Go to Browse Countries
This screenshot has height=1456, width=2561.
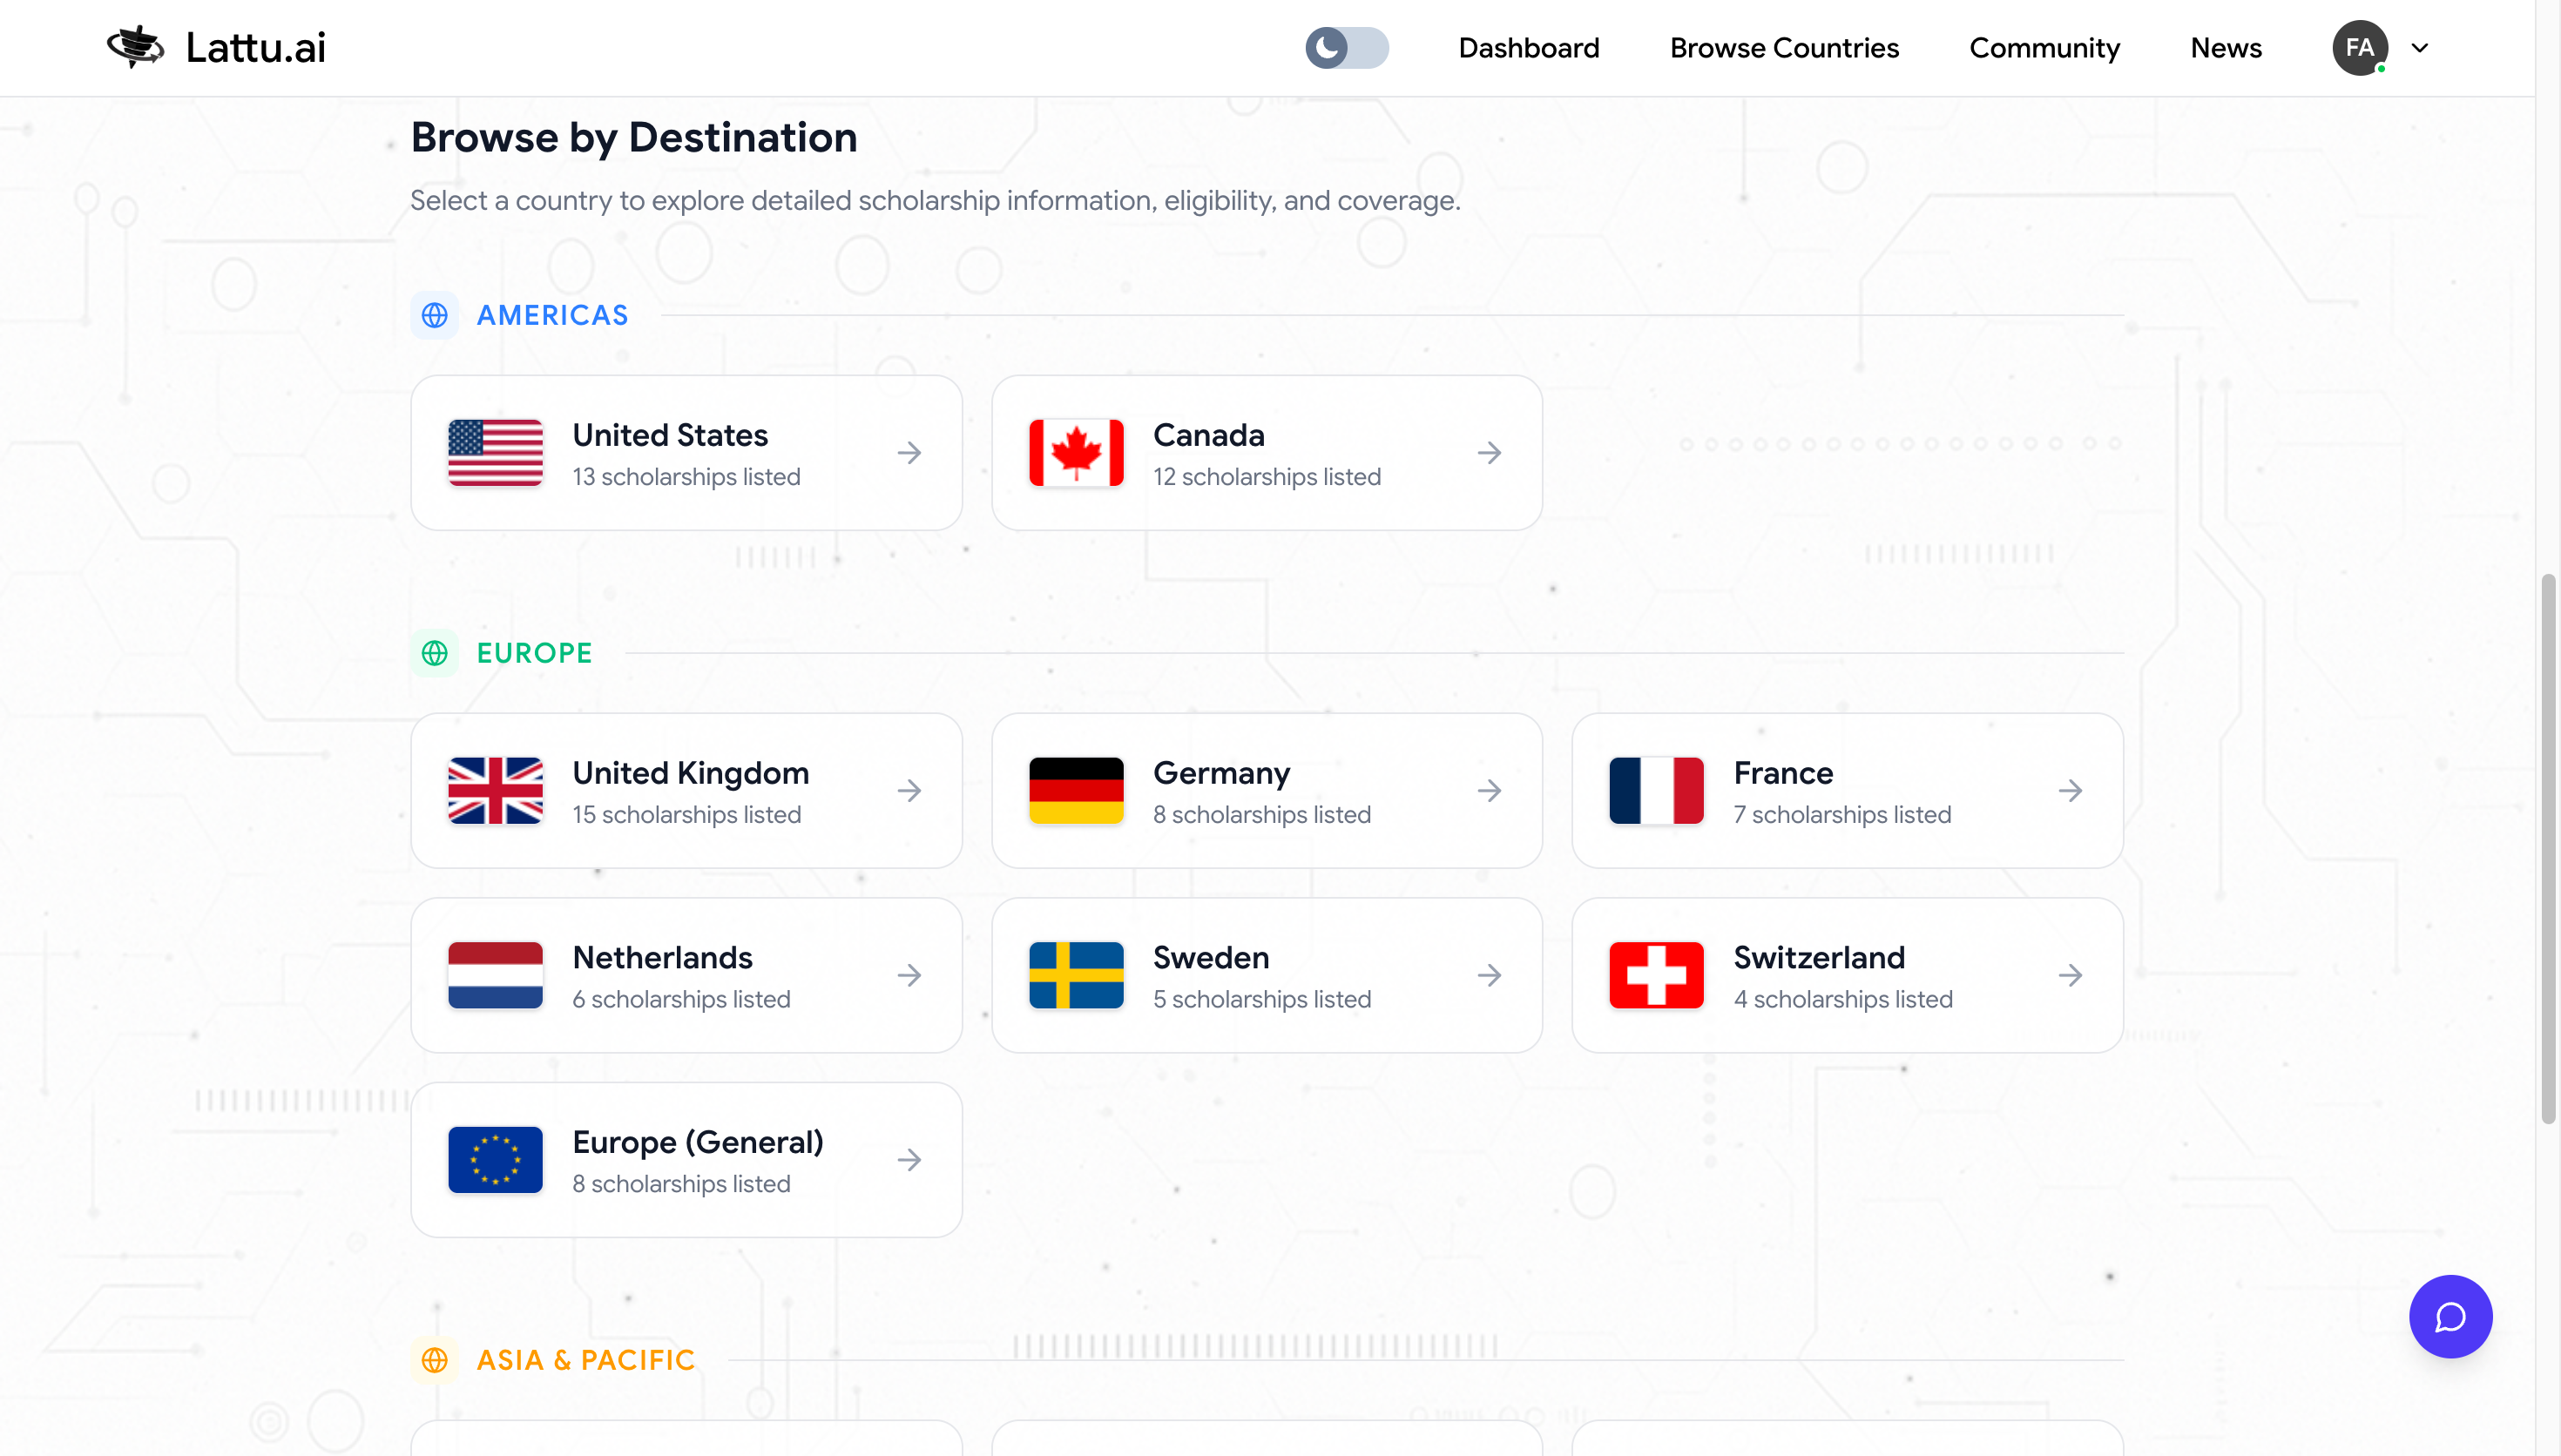(1784, 48)
